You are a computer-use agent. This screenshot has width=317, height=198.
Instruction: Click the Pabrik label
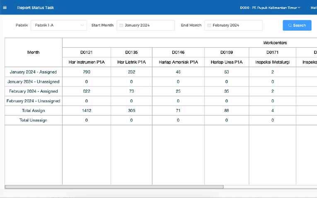point(22,25)
